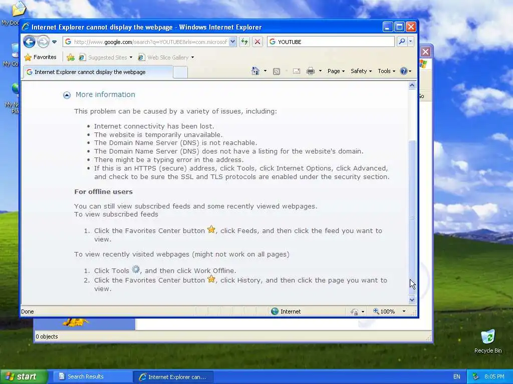Open the Tools menu
513x384 pixels.
(x=386, y=71)
